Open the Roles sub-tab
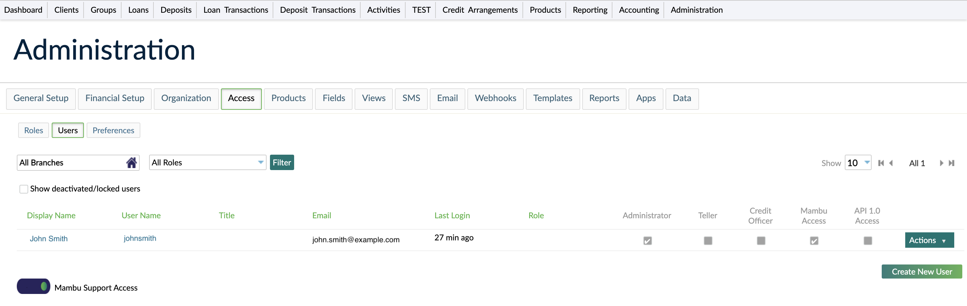This screenshot has width=967, height=306. point(33,130)
